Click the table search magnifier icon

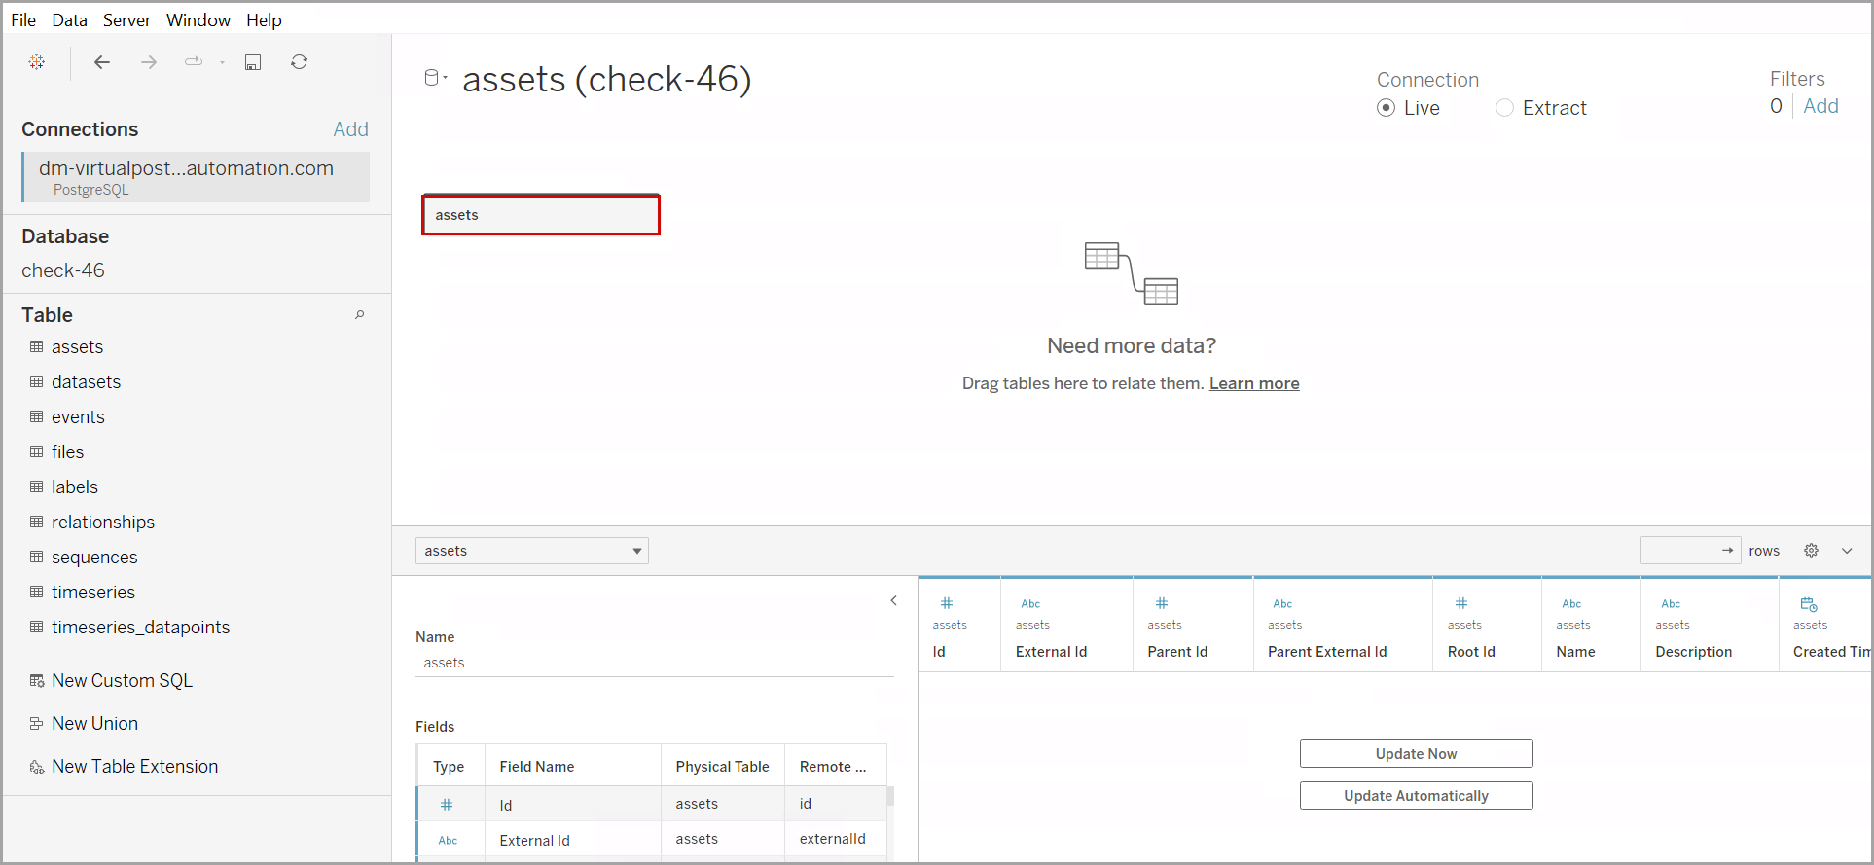[360, 315]
